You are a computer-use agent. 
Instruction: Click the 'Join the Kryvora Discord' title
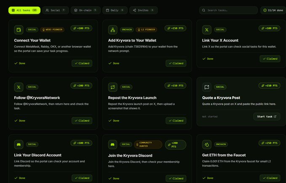pos(130,156)
